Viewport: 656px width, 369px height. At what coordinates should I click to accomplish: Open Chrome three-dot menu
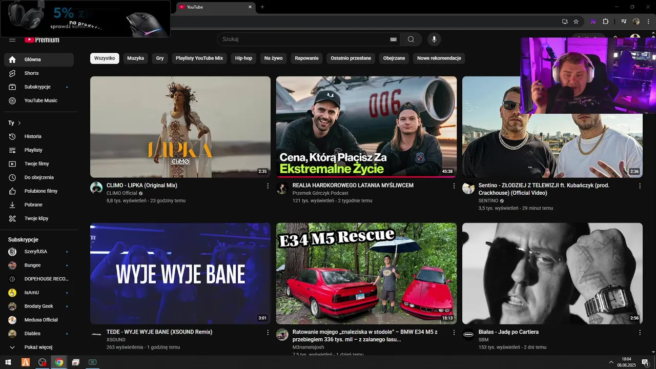[648, 22]
